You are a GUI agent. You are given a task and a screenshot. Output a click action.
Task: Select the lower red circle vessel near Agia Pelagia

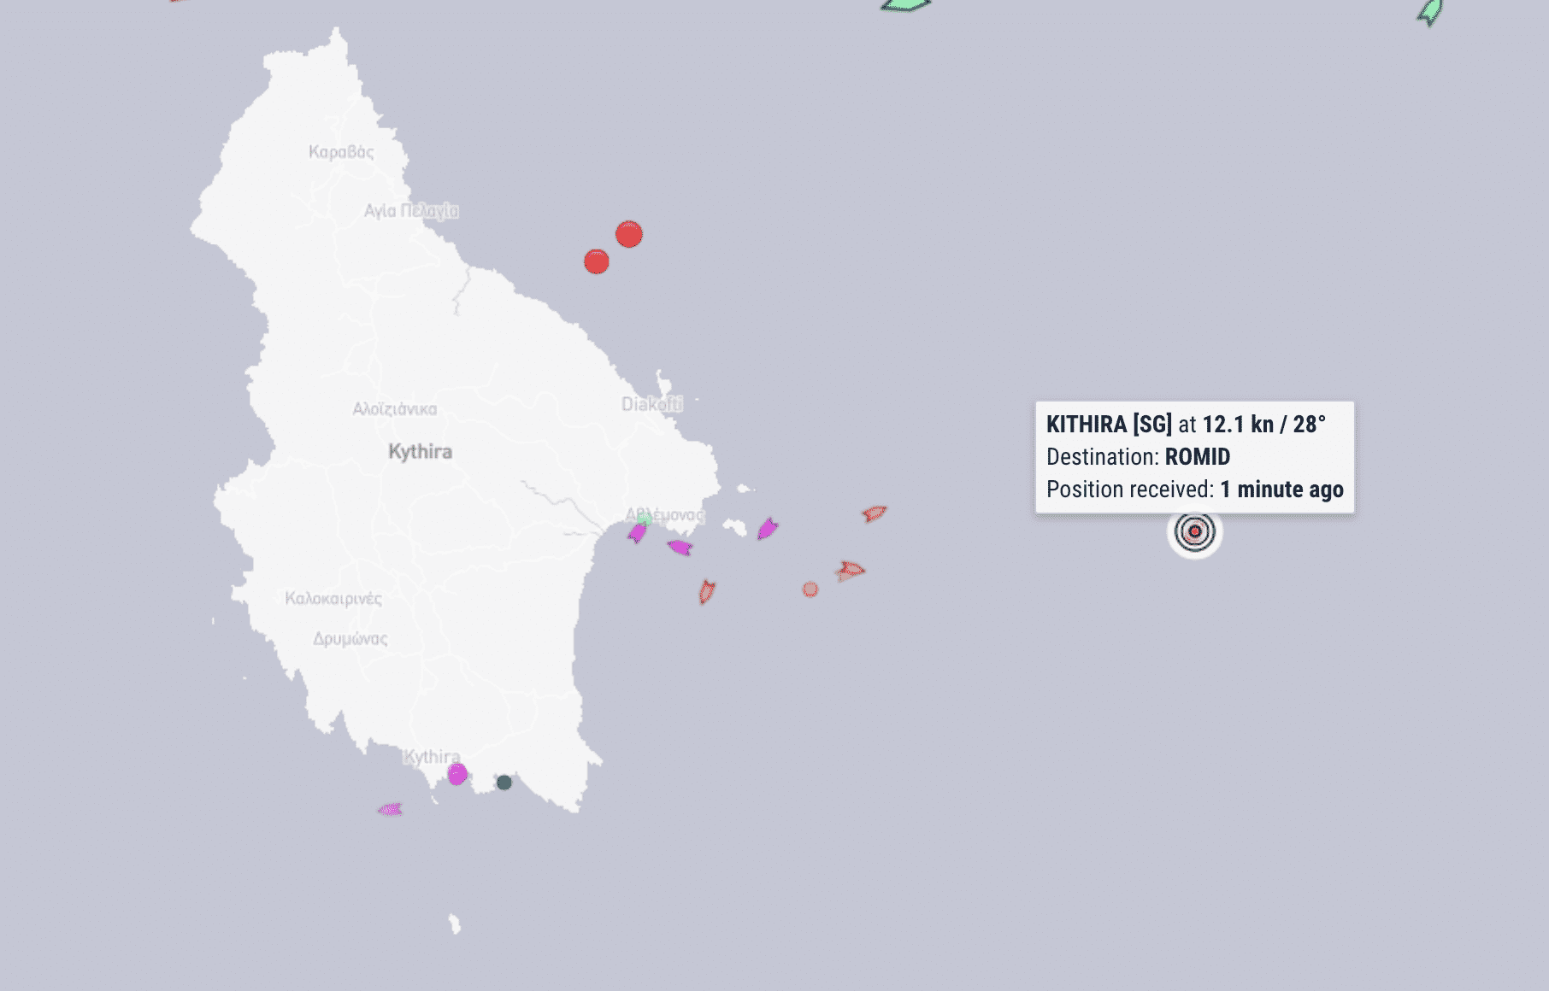(x=597, y=261)
